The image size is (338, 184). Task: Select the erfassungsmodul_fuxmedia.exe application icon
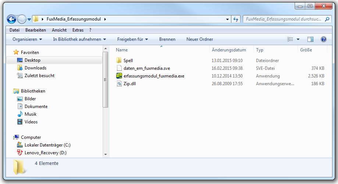click(119, 76)
